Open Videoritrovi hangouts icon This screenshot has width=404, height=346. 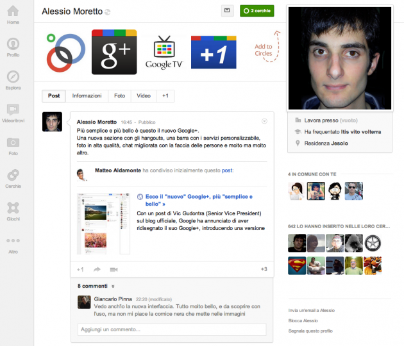(x=13, y=113)
